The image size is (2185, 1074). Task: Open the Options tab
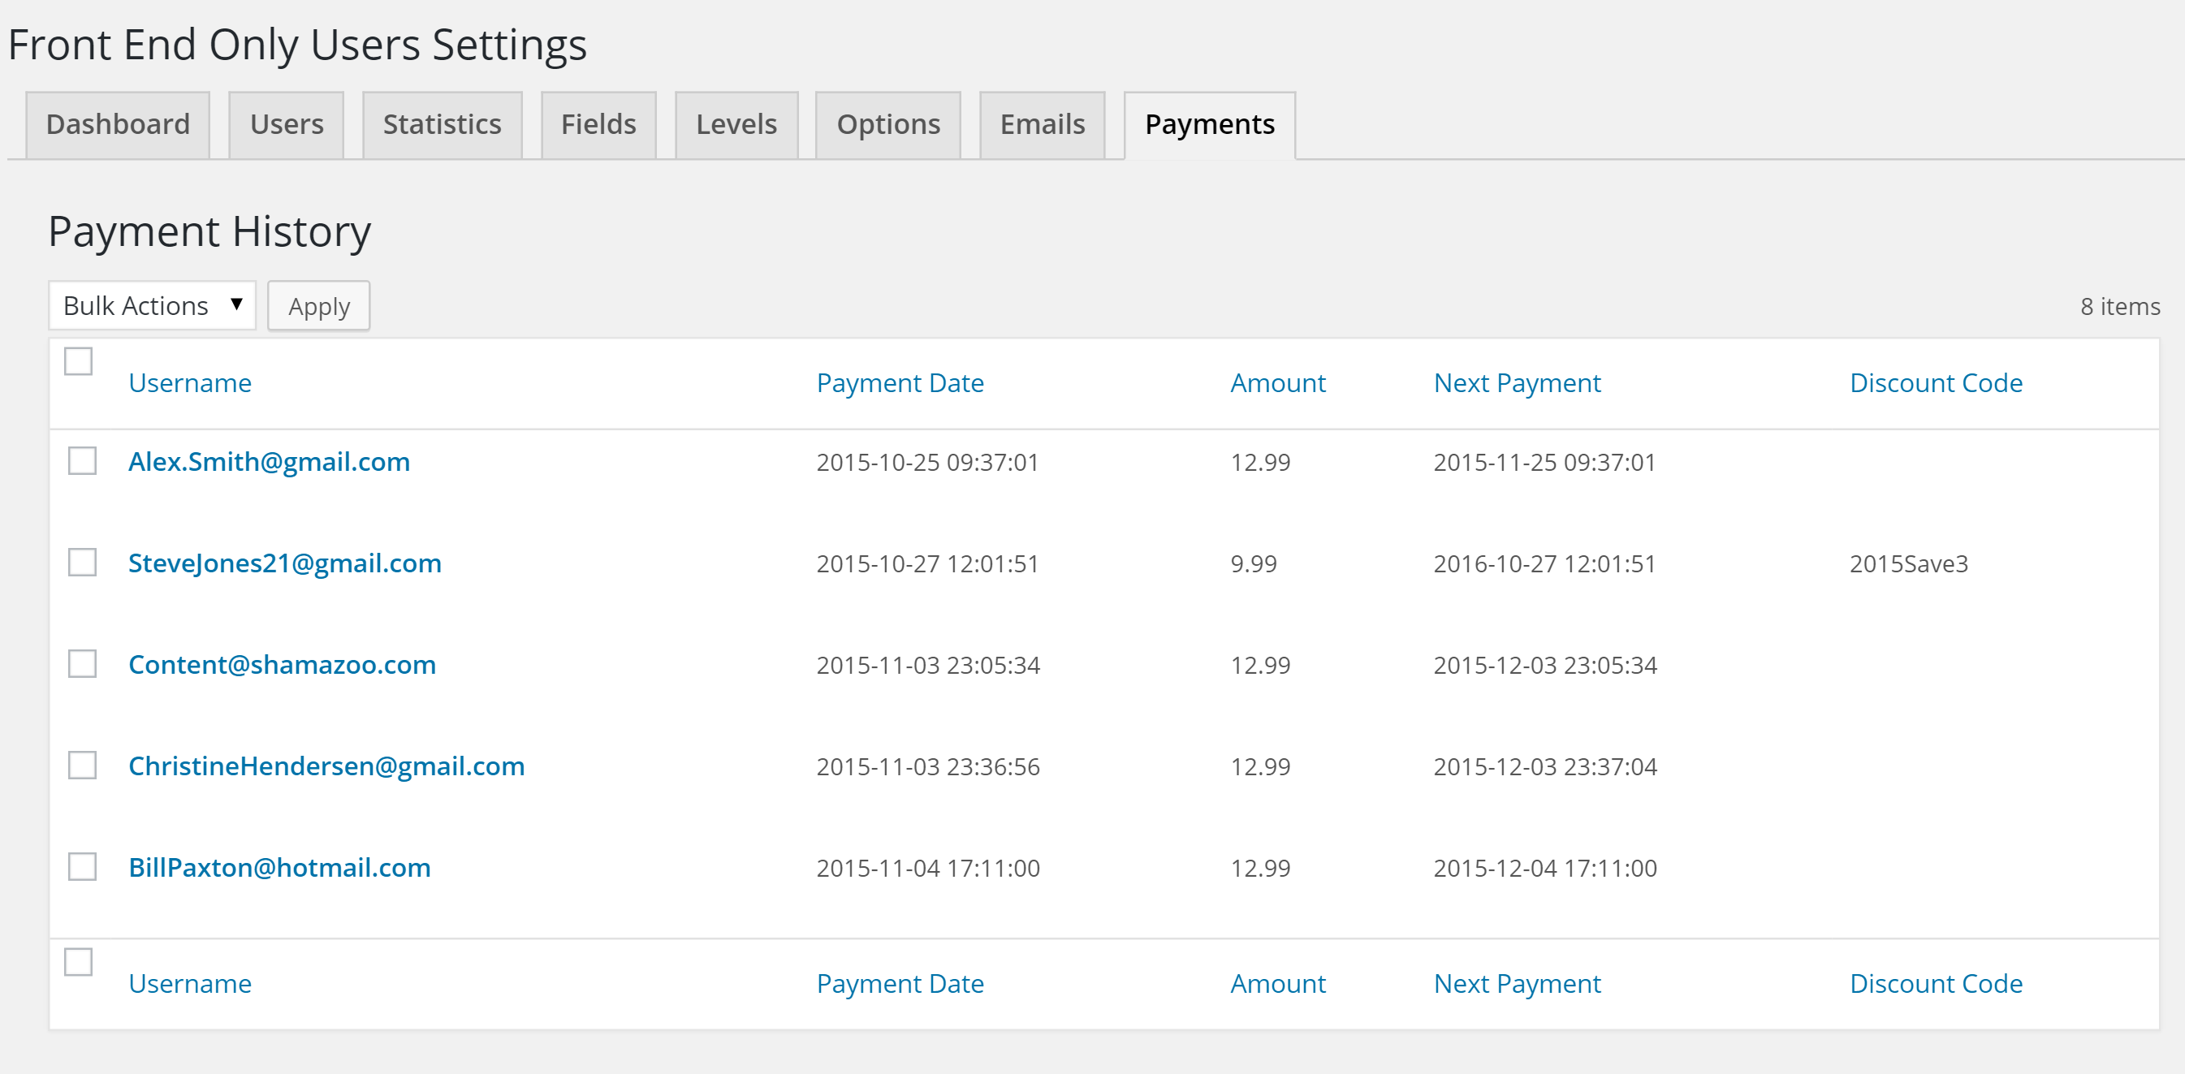(887, 124)
